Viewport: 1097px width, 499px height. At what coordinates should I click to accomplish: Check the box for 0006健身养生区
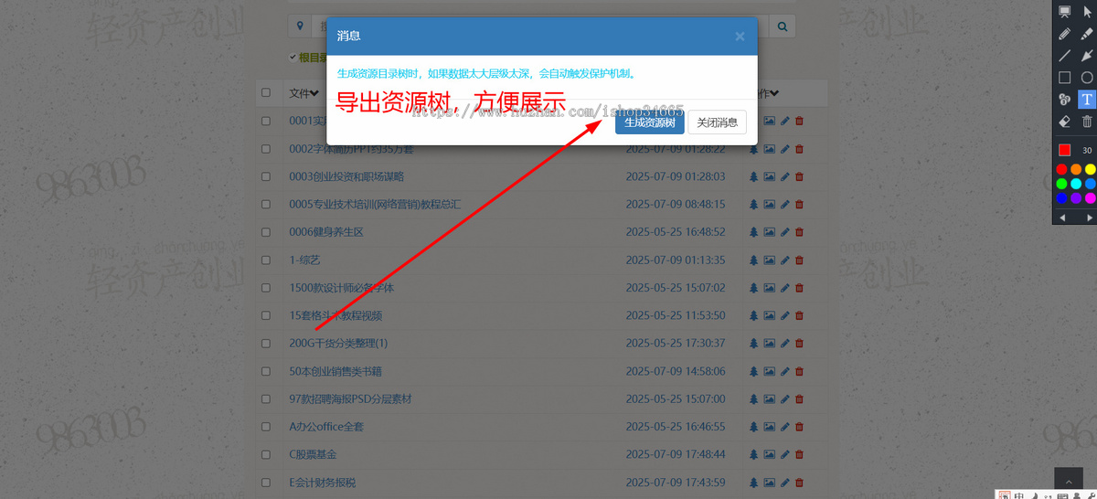point(266,232)
